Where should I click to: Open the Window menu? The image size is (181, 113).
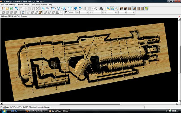[44, 5]
